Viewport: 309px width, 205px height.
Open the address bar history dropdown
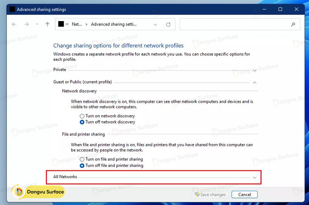pyautogui.click(x=155, y=24)
